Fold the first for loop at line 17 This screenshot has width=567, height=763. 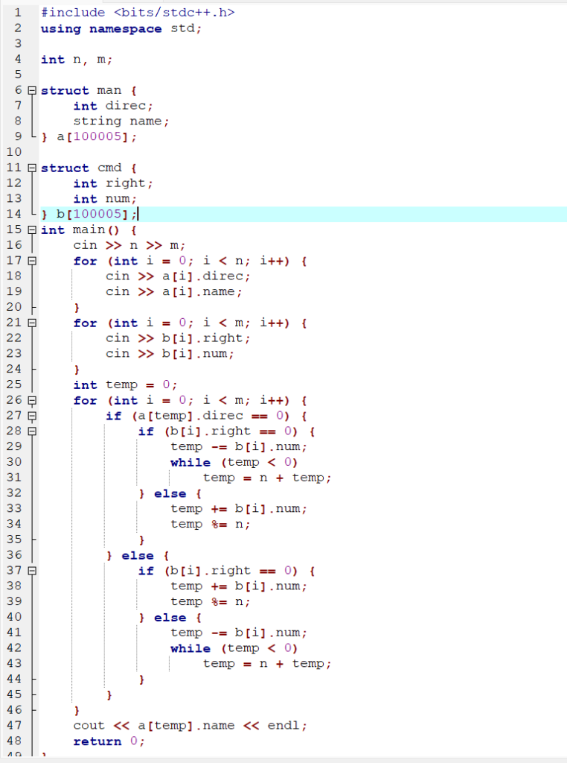31,262
